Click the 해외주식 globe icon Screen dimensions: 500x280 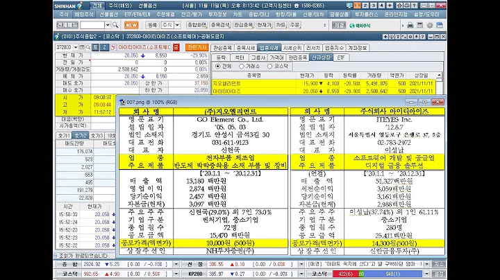point(352,26)
